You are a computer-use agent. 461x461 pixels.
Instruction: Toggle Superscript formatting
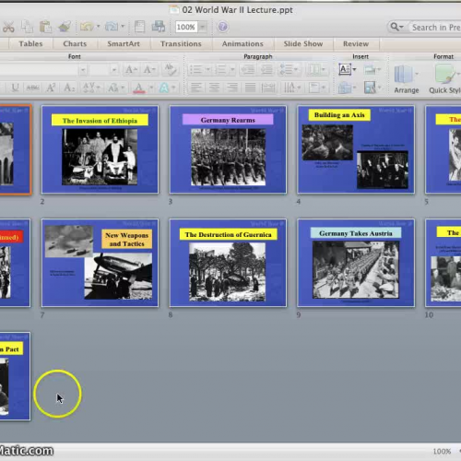(x=51, y=88)
